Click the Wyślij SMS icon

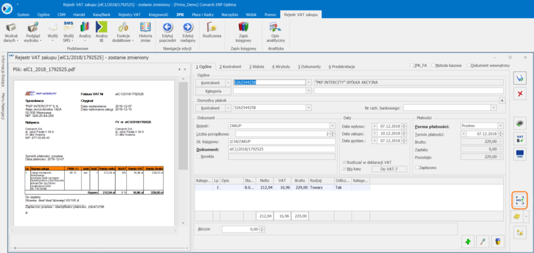(x=68, y=27)
